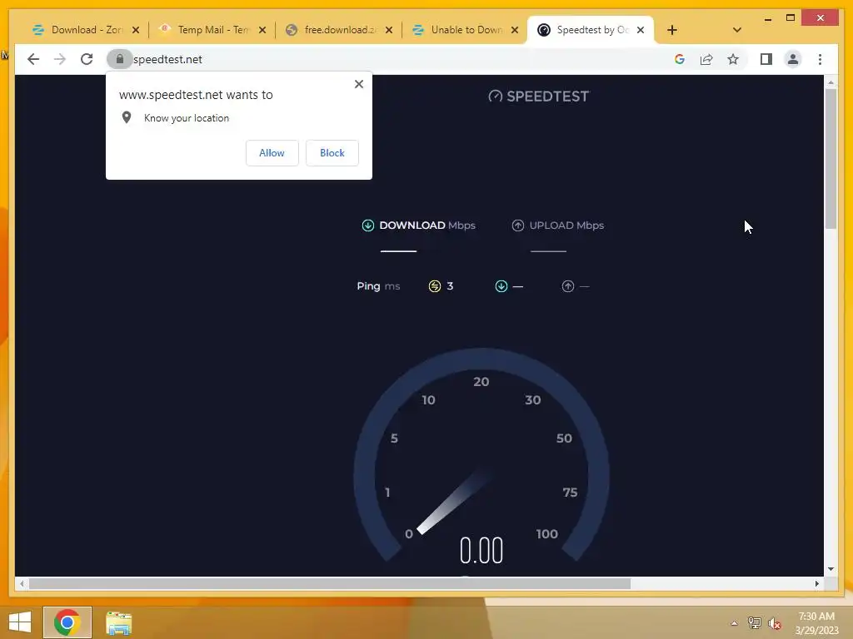Click the download arrow icon beside DOWNLOAD

367,225
